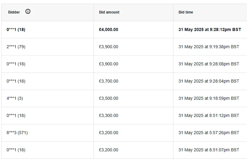The height and width of the screenshot is (159, 247).
Task: Click the Bid amount column header
Action: pyautogui.click(x=109, y=12)
